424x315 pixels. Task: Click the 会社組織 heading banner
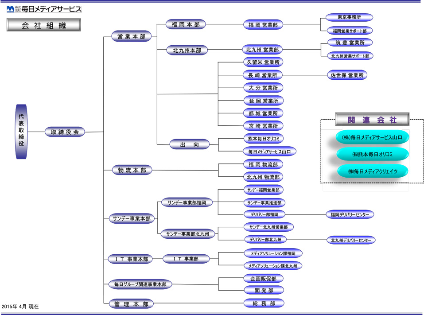point(44,25)
